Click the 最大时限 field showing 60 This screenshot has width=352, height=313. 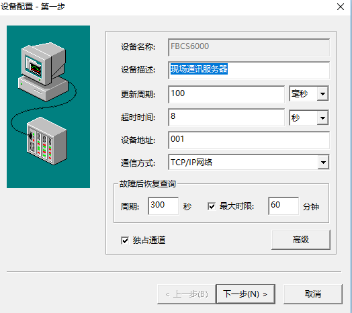point(283,206)
